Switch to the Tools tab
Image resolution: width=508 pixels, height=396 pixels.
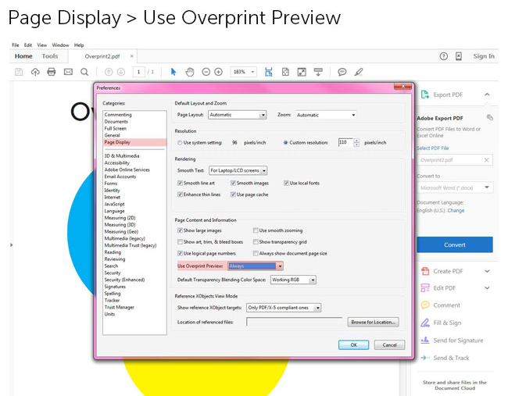50,56
